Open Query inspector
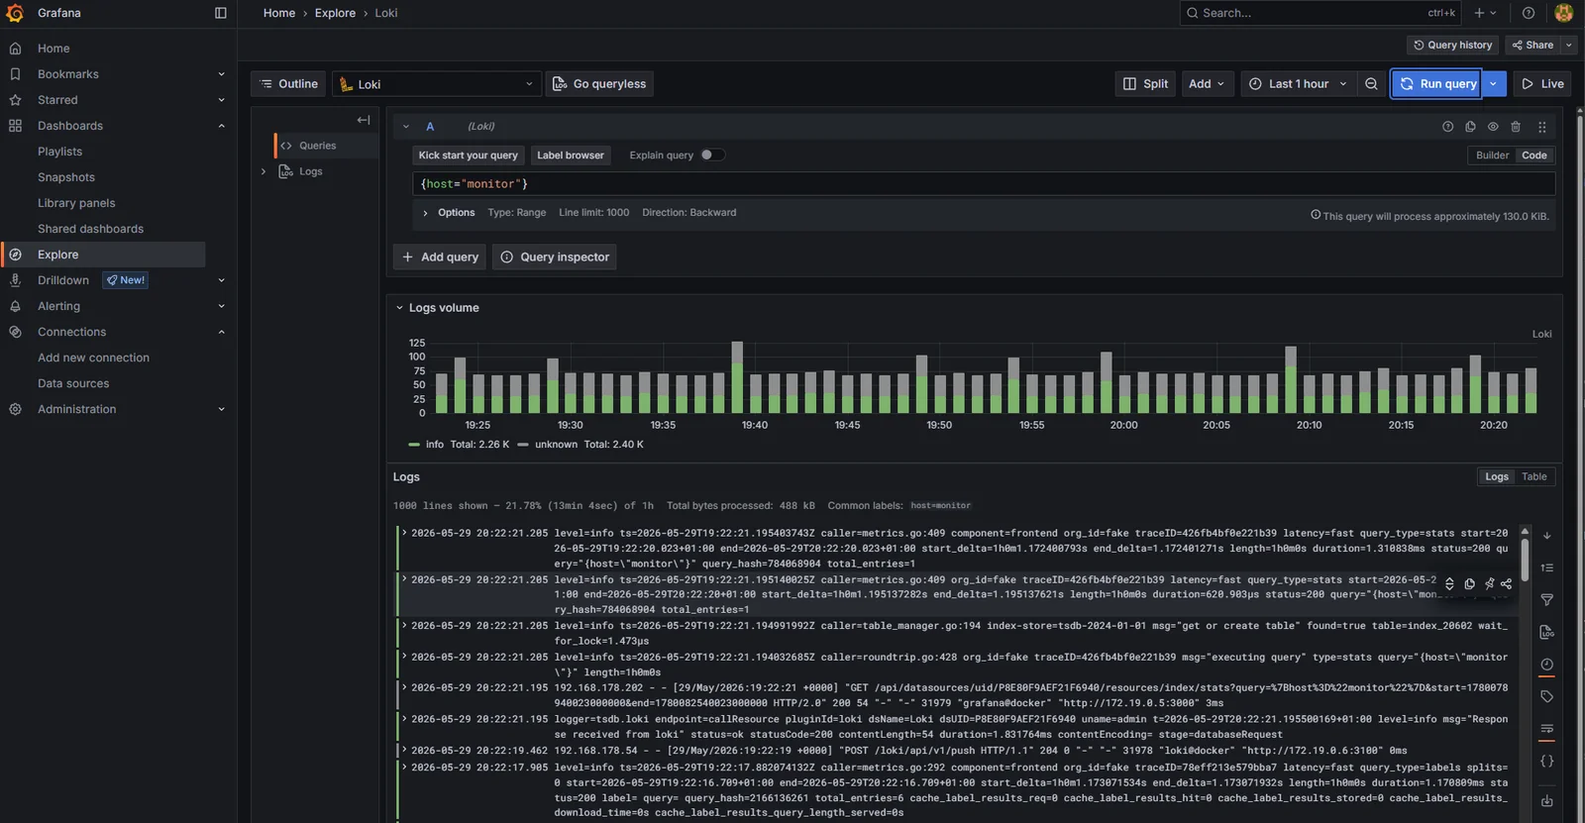 click(x=555, y=257)
